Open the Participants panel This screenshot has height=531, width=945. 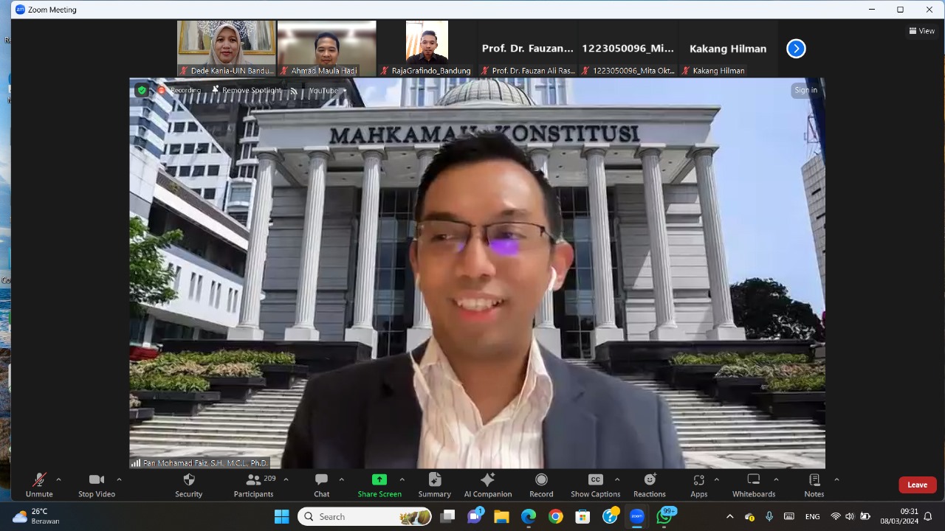pyautogui.click(x=253, y=485)
